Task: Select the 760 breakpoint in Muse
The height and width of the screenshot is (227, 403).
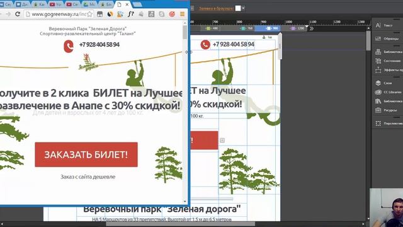Action: coord(246,28)
